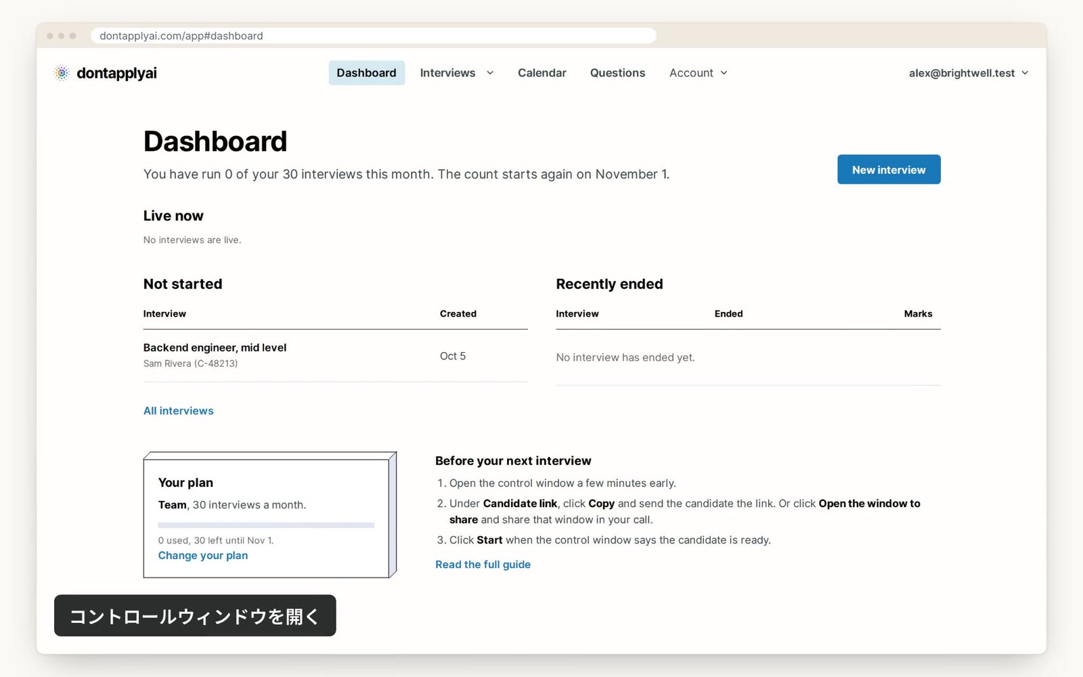The height and width of the screenshot is (677, 1083).
Task: Follow the All interviews link
Action: 178,411
